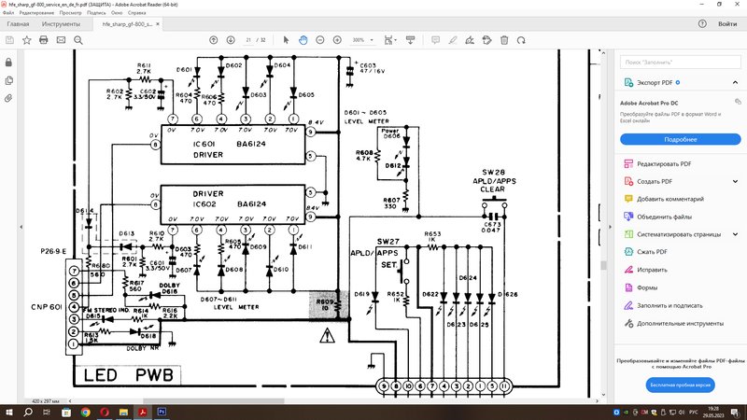The height and width of the screenshot is (420, 747).
Task: Open the Справка menu
Action: click(136, 13)
